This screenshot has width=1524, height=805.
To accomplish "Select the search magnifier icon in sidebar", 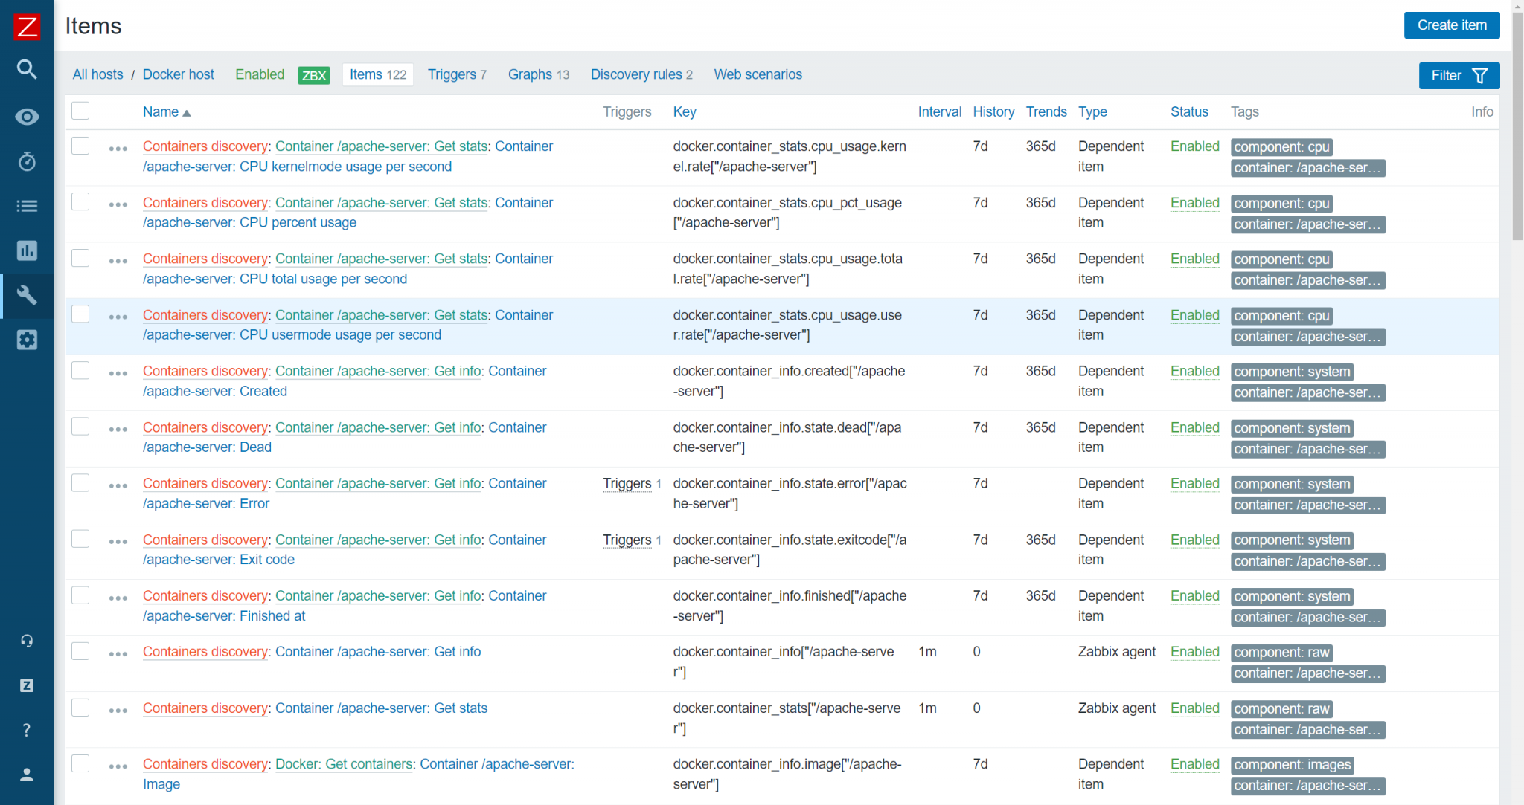I will 27,69.
